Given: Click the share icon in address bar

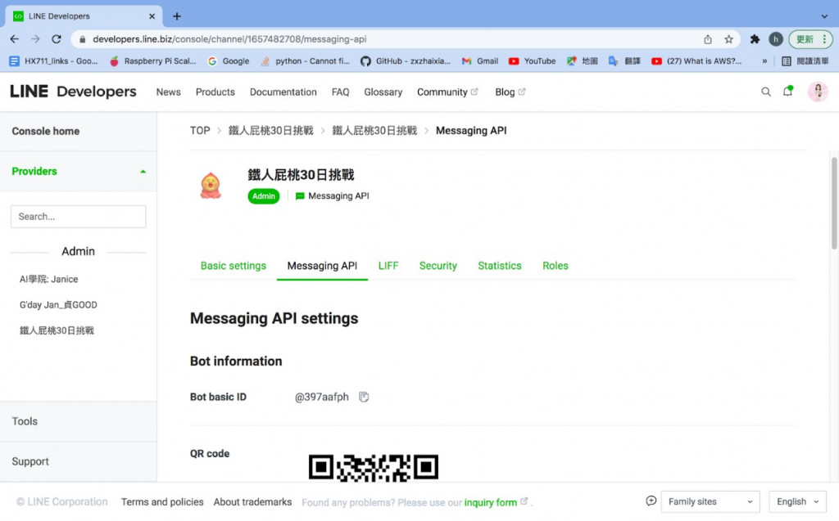Looking at the screenshot, I should (x=708, y=39).
